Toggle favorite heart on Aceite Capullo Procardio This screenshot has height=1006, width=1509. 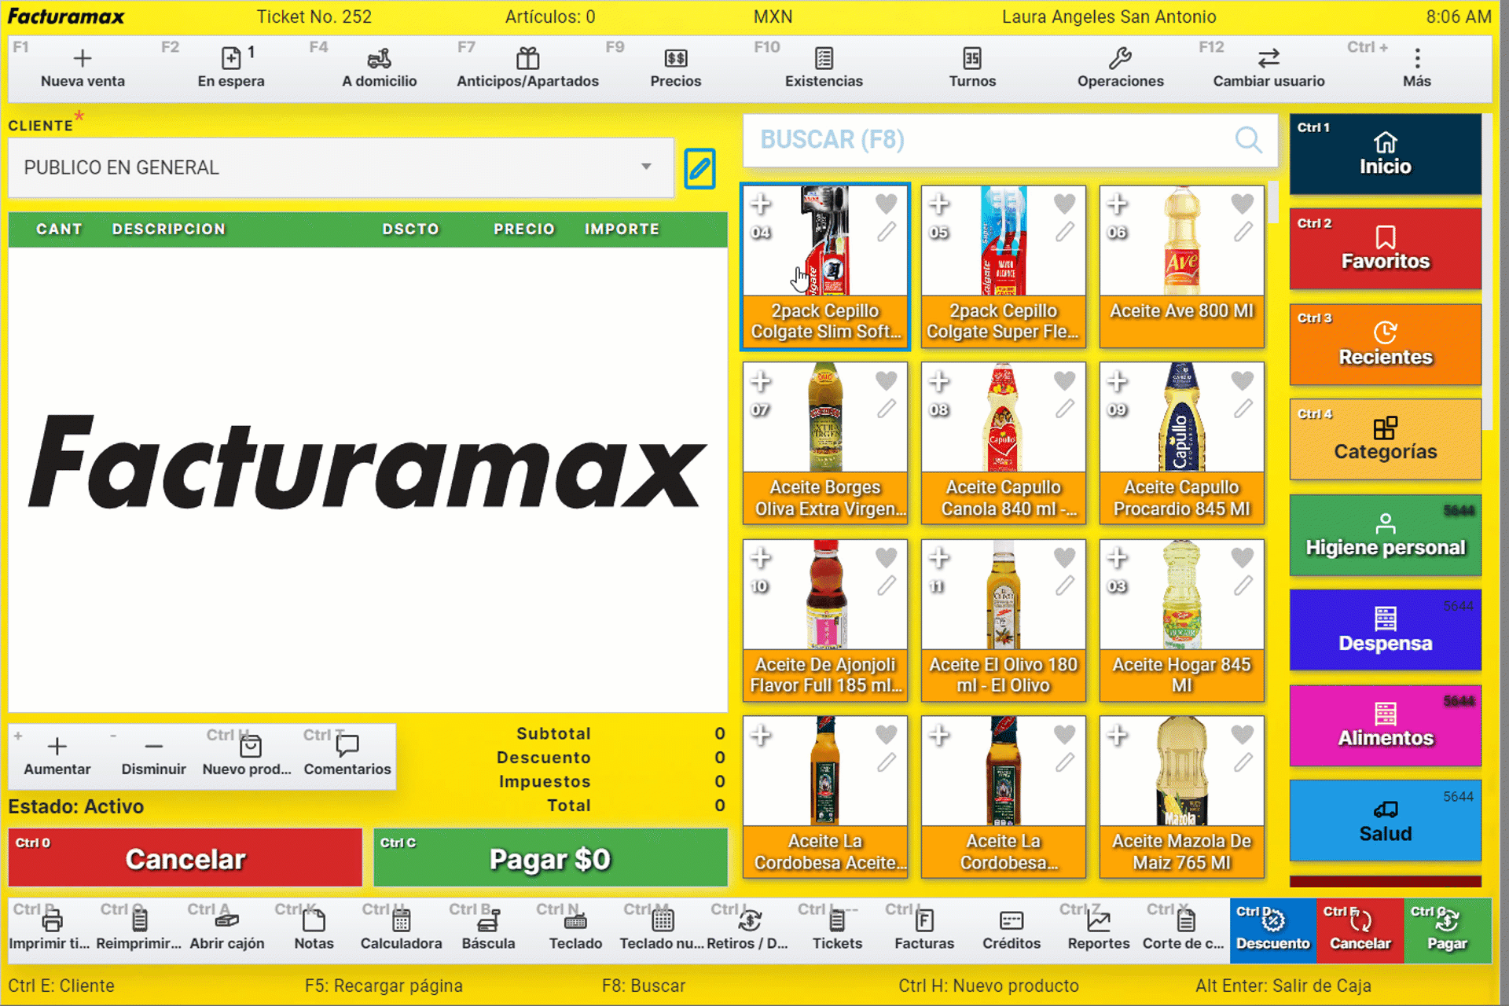click(1242, 380)
